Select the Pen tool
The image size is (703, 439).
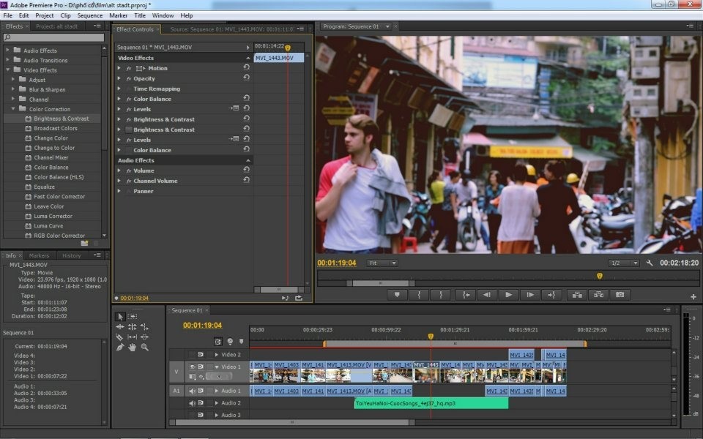click(x=119, y=347)
